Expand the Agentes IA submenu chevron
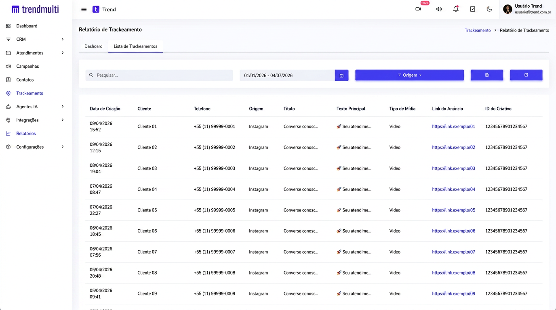The image size is (556, 310). coord(63,107)
